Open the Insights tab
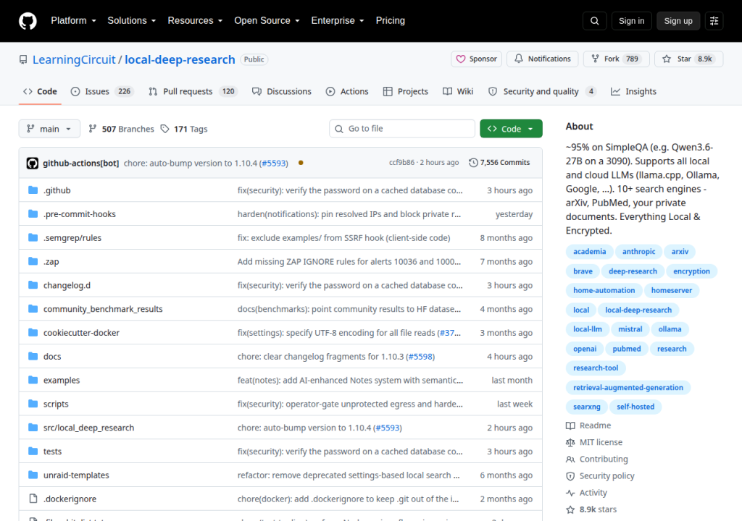742x521 pixels. point(633,92)
